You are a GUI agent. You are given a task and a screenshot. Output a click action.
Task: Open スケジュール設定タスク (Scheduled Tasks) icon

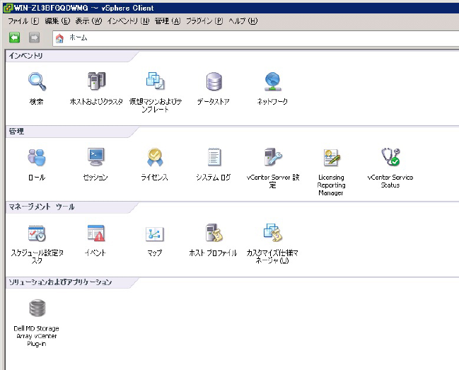pos(37,233)
